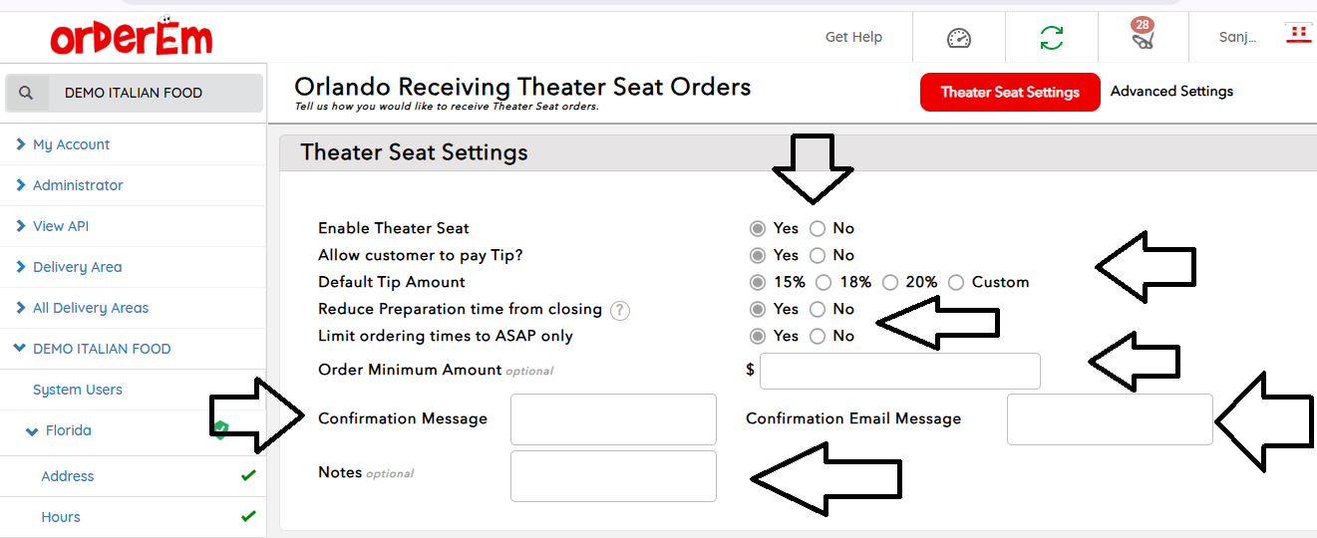Open the Theater Seat Settings tab

[1009, 92]
